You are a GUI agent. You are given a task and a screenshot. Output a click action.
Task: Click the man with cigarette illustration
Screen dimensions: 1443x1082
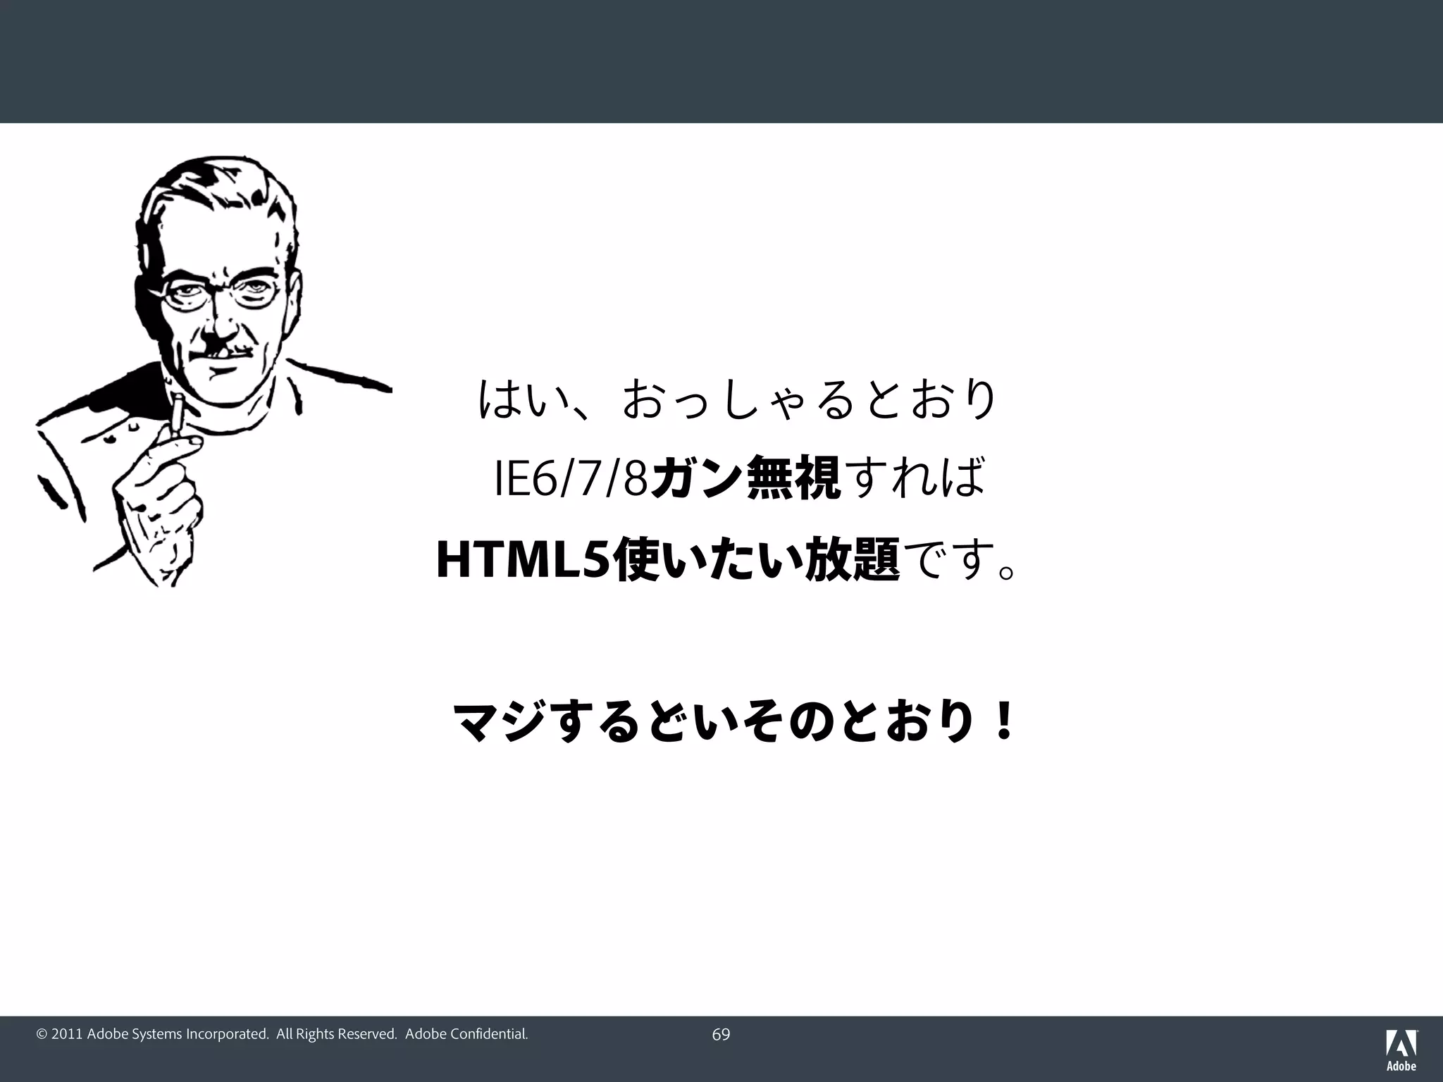click(x=214, y=372)
